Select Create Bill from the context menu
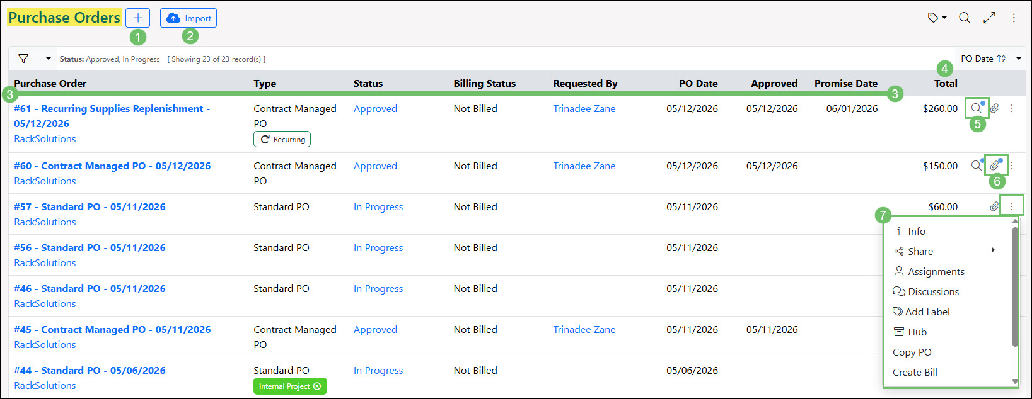Screen dimensions: 1032x399 915,372
